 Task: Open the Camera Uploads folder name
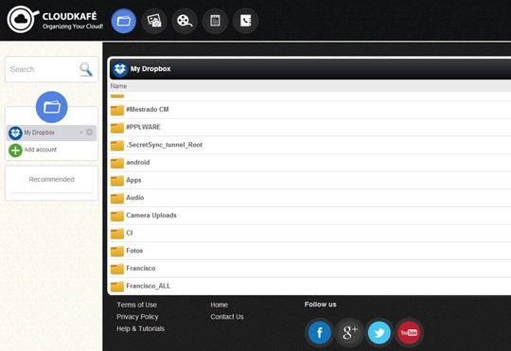[151, 215]
